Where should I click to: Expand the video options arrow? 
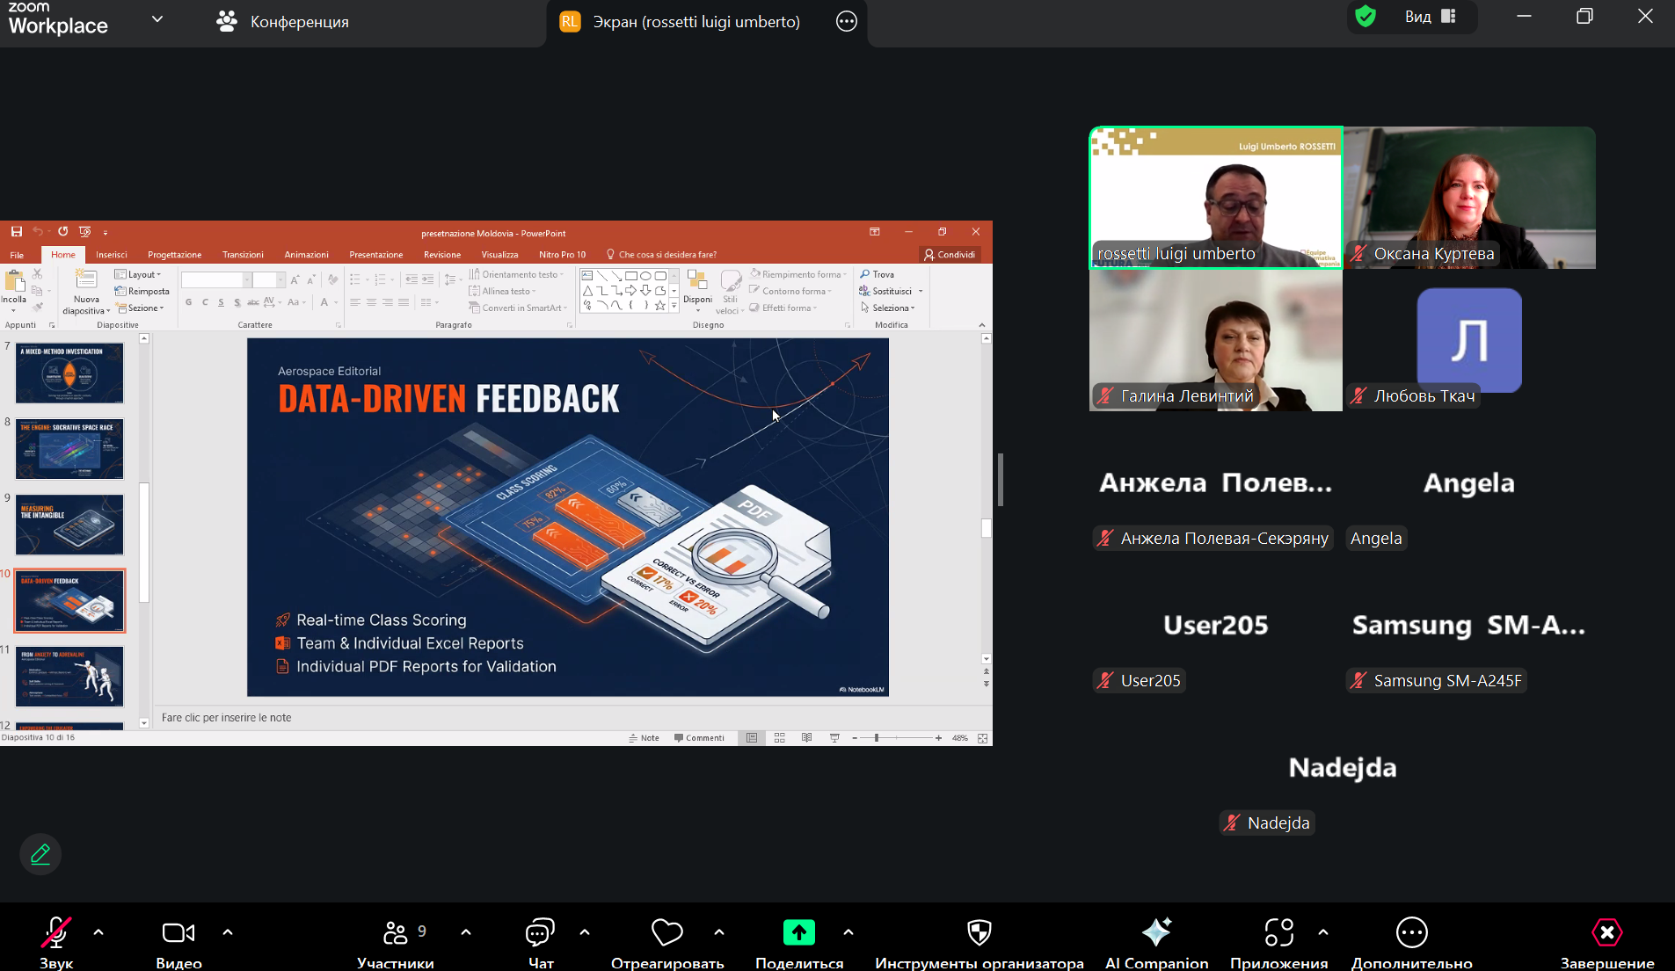[228, 932]
